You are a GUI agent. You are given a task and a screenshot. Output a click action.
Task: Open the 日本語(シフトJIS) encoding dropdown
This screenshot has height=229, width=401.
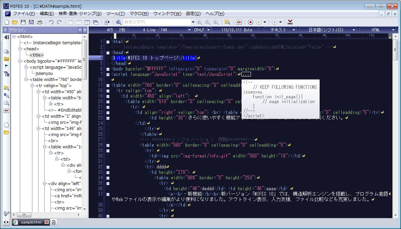click(354, 30)
